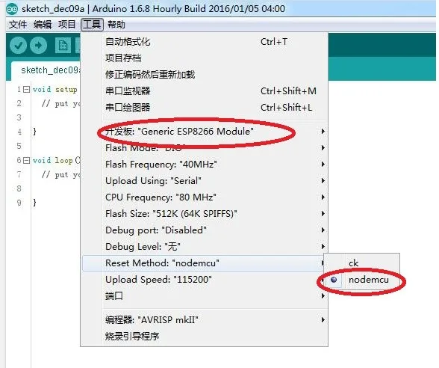The width and height of the screenshot is (439, 368).
Task: Expand the Upload Using Serial submenu
Action: 205,181
